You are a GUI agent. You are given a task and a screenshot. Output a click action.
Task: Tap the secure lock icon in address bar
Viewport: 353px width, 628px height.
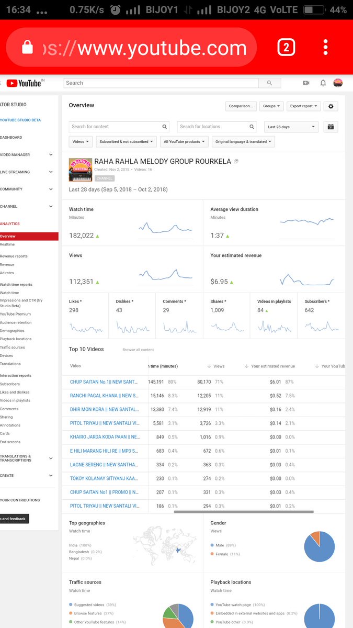pos(28,48)
